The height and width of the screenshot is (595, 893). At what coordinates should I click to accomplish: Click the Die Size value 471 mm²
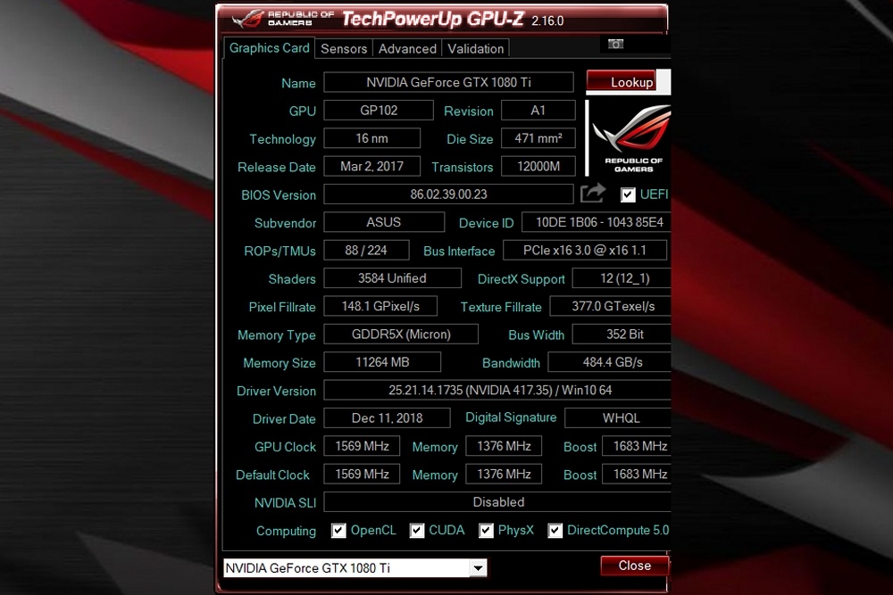[538, 138]
